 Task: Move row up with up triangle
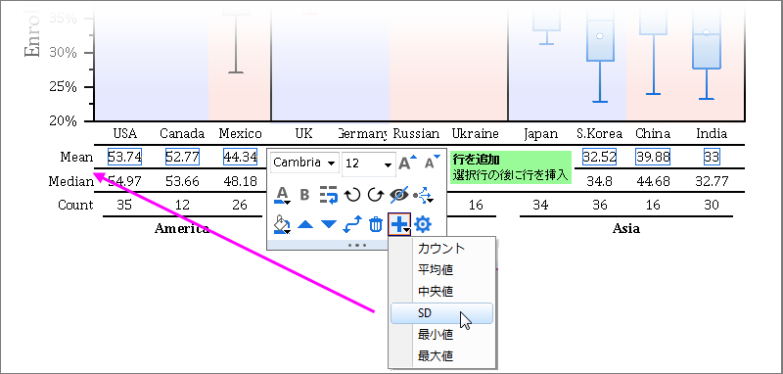(x=305, y=225)
